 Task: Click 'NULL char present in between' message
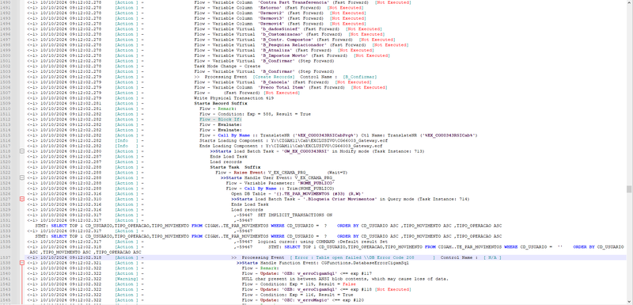[x=345, y=279]
